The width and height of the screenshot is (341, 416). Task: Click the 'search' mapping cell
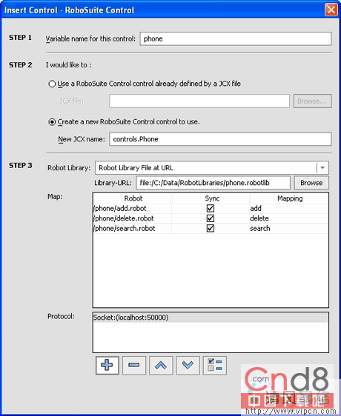tap(289, 229)
